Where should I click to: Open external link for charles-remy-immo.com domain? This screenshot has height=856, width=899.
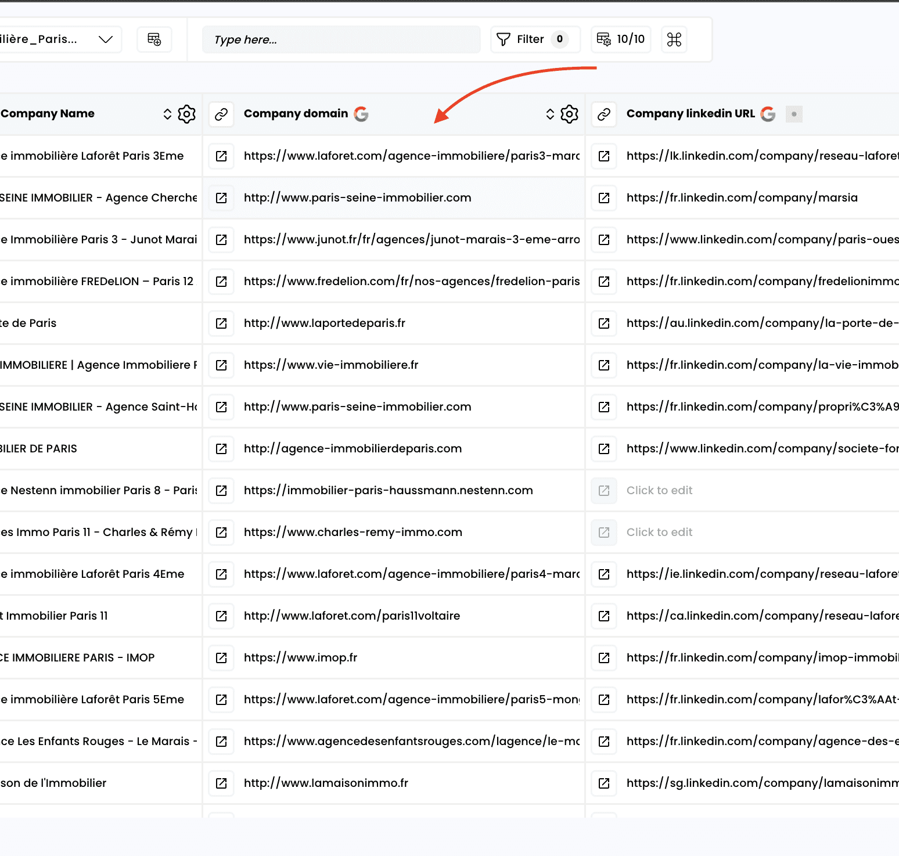click(x=221, y=532)
